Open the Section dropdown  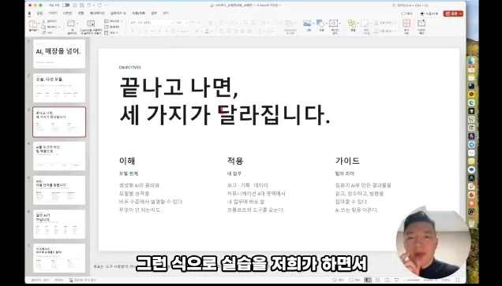click(x=111, y=32)
